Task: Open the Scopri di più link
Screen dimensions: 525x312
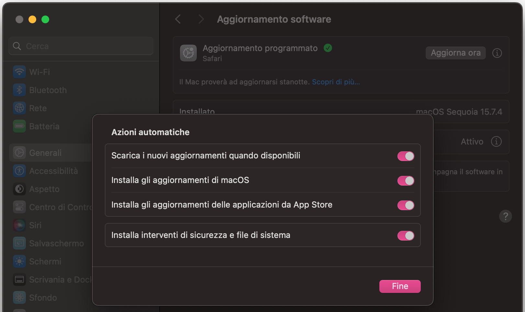Action: pos(336,82)
